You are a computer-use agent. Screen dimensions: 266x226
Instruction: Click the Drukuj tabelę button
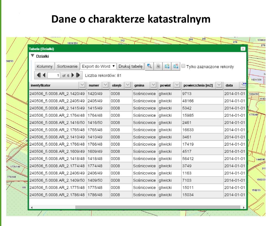click(x=131, y=66)
